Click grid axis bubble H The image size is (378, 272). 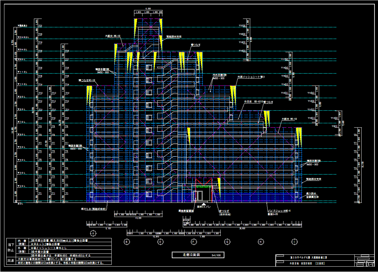pos(261,241)
